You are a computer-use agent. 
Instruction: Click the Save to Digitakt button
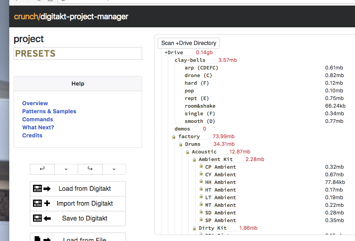(78, 219)
